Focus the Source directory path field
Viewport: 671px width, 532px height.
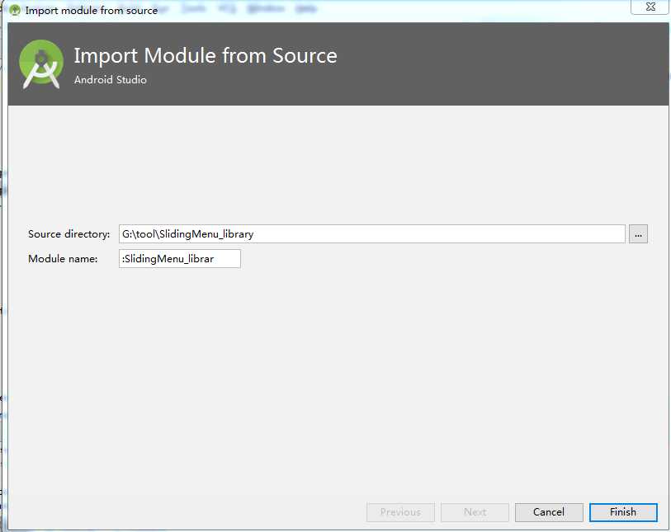(372, 234)
